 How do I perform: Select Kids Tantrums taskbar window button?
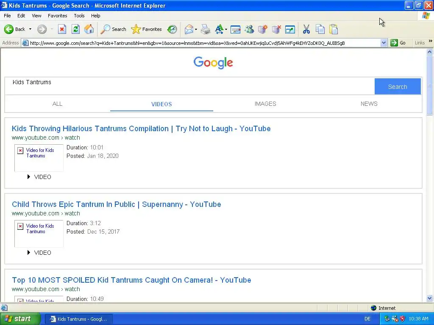tap(78, 319)
